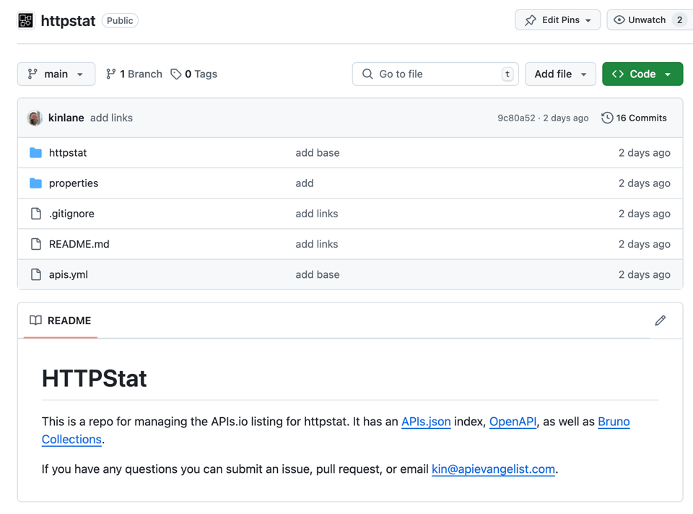Open the httpstat folder
Screen dimensions: 693x514
point(68,153)
